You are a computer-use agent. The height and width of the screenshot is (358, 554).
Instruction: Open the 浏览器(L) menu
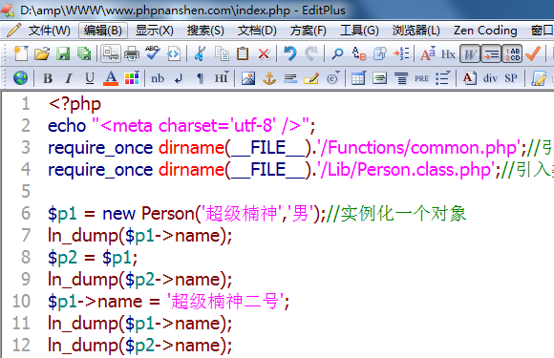[x=415, y=31]
